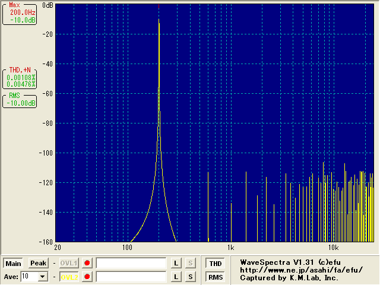The height and width of the screenshot is (285, 380).
Task: Click the S button in the OVL2 row
Action: pos(191,277)
